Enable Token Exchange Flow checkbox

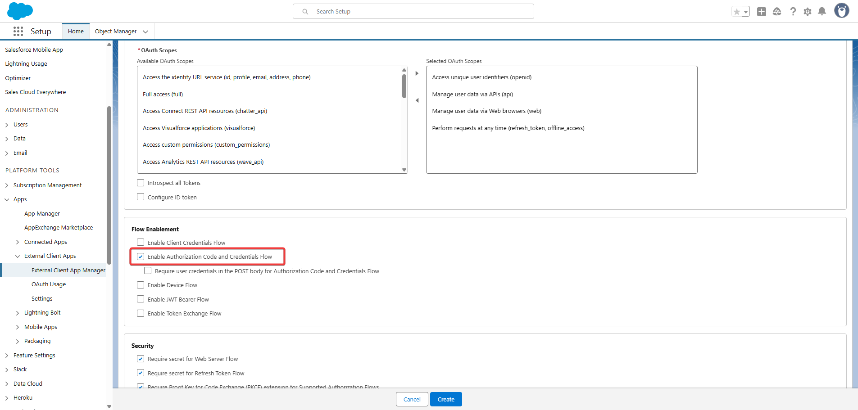tap(141, 313)
